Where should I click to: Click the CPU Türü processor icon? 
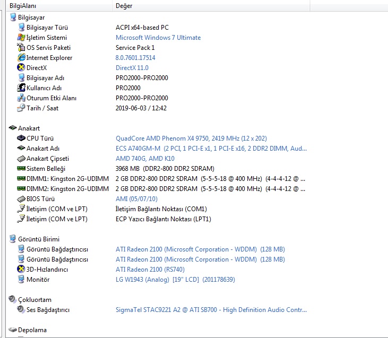(x=21, y=138)
